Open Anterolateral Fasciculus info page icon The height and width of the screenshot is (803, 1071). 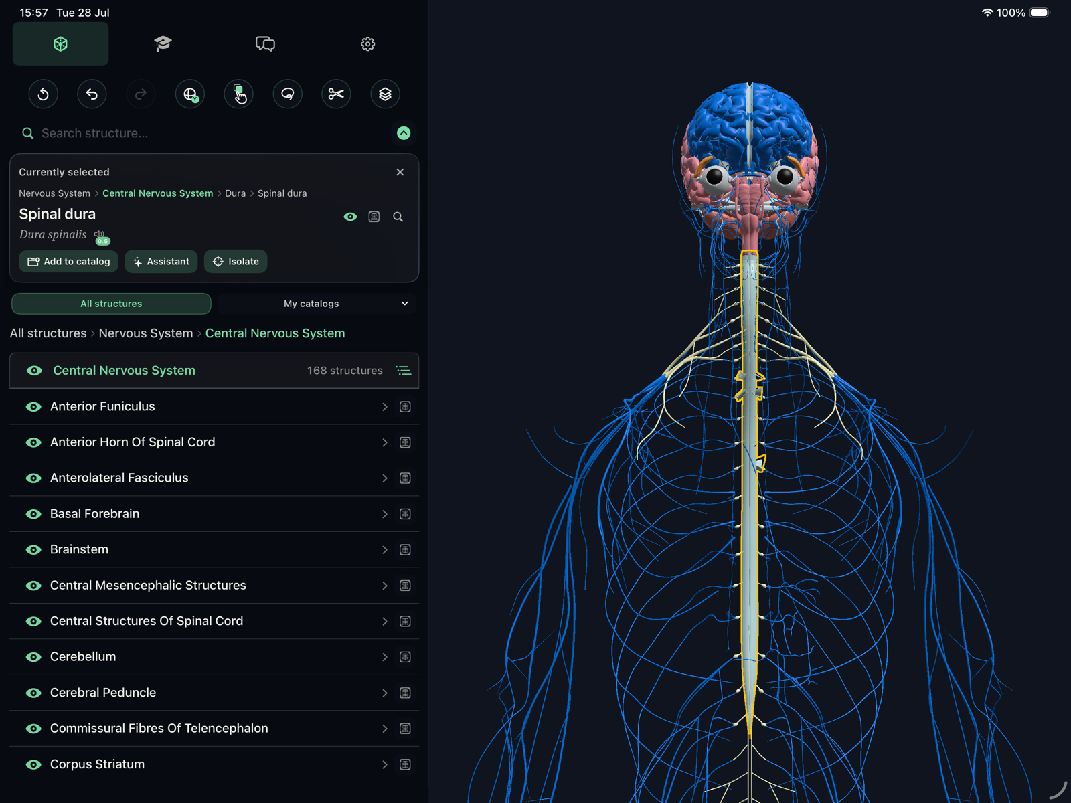tap(405, 478)
